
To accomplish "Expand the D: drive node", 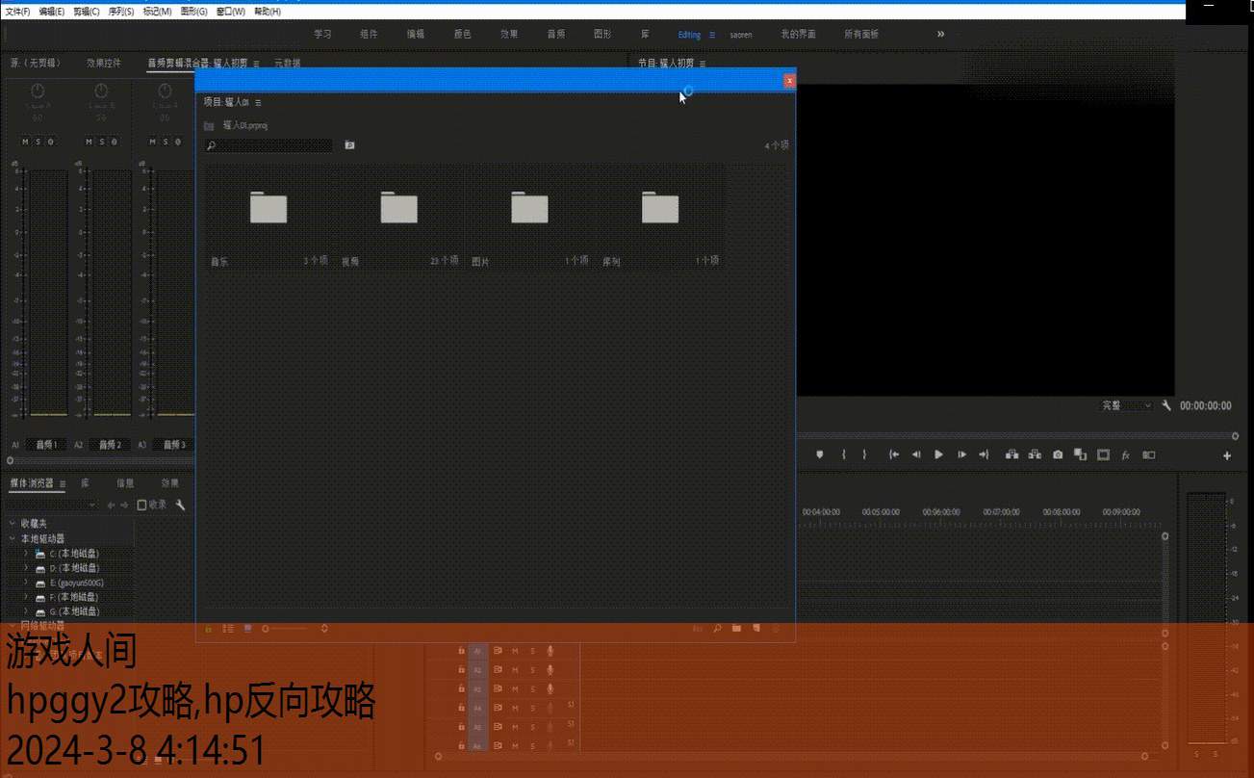I will click(x=26, y=568).
